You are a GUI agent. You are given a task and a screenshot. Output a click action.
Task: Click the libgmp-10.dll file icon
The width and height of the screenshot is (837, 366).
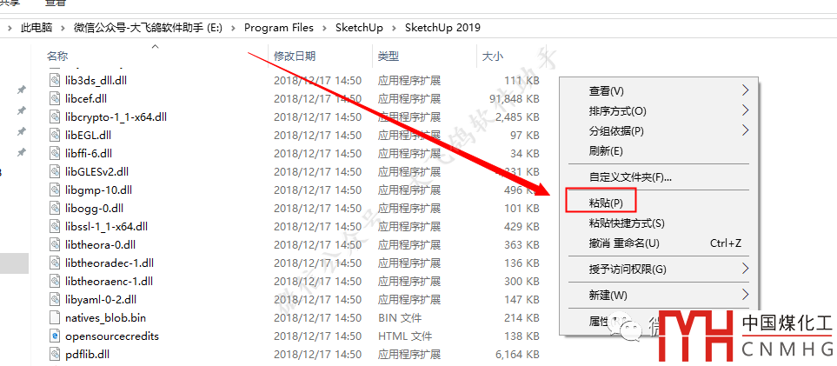click(55, 190)
